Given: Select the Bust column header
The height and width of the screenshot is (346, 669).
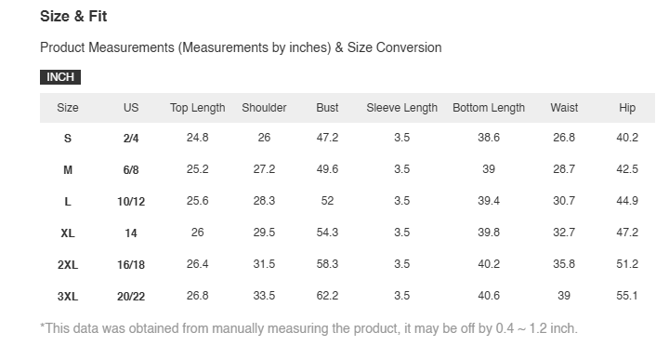Looking at the screenshot, I should point(327,108).
